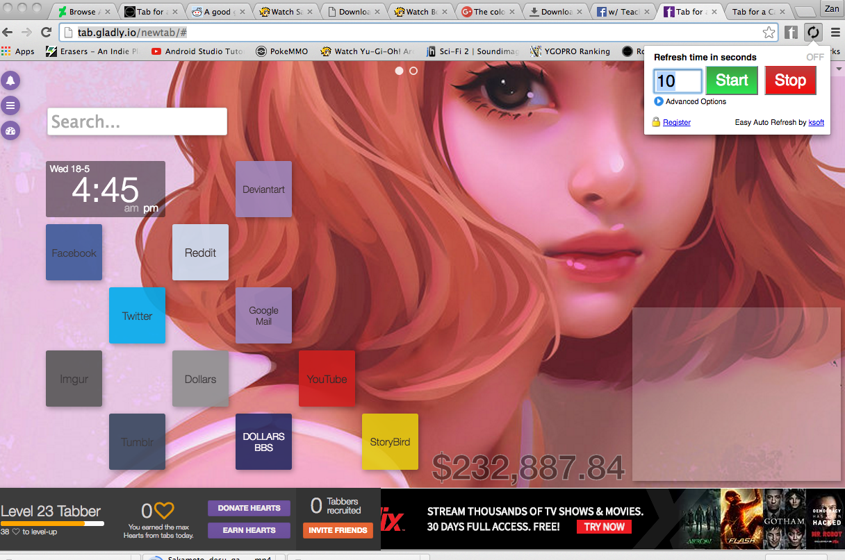
Task: Select the second background page dot
Action: click(413, 71)
